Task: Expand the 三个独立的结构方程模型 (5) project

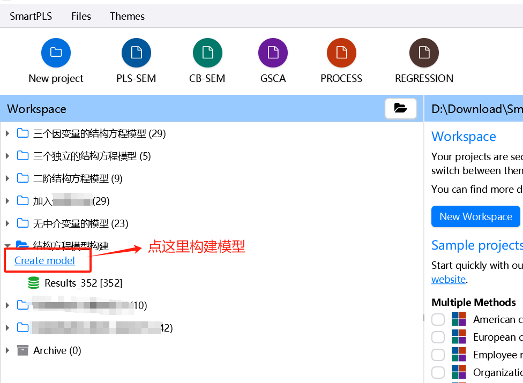Action: point(8,156)
